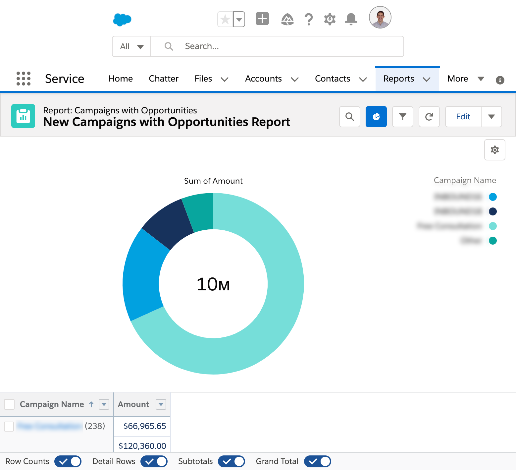516x470 pixels.
Task: Switch to the Home tab
Action: pyautogui.click(x=121, y=79)
